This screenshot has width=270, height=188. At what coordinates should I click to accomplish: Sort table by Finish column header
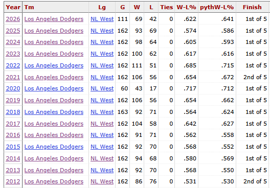(x=252, y=7)
